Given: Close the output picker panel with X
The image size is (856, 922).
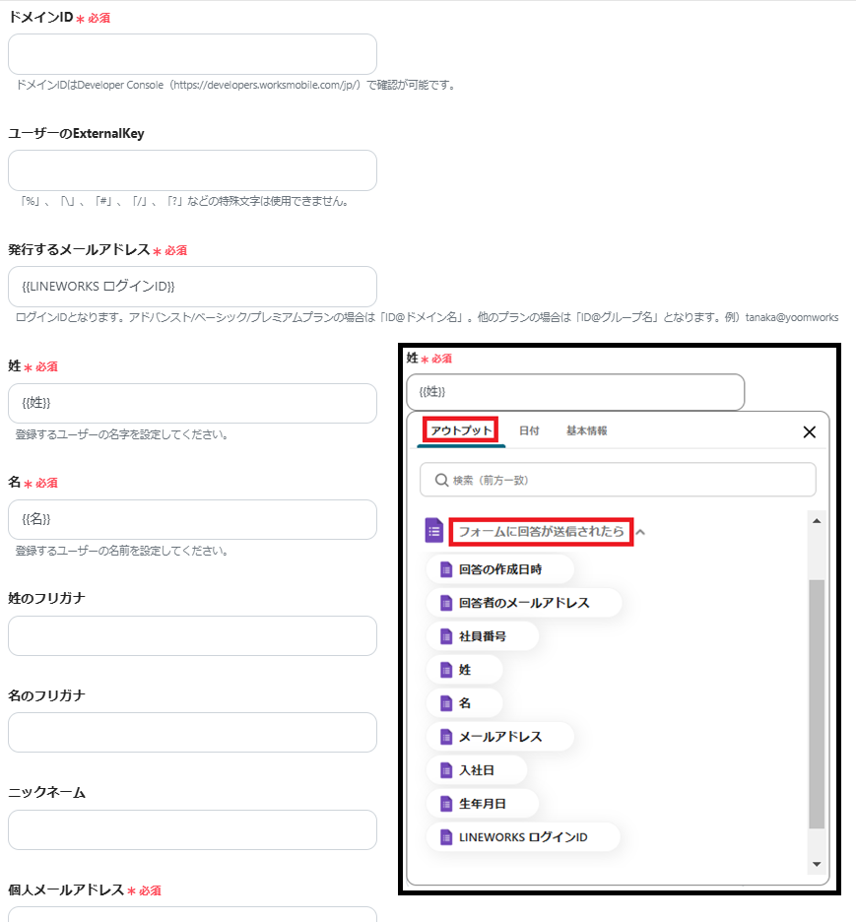Looking at the screenshot, I should click(x=810, y=432).
